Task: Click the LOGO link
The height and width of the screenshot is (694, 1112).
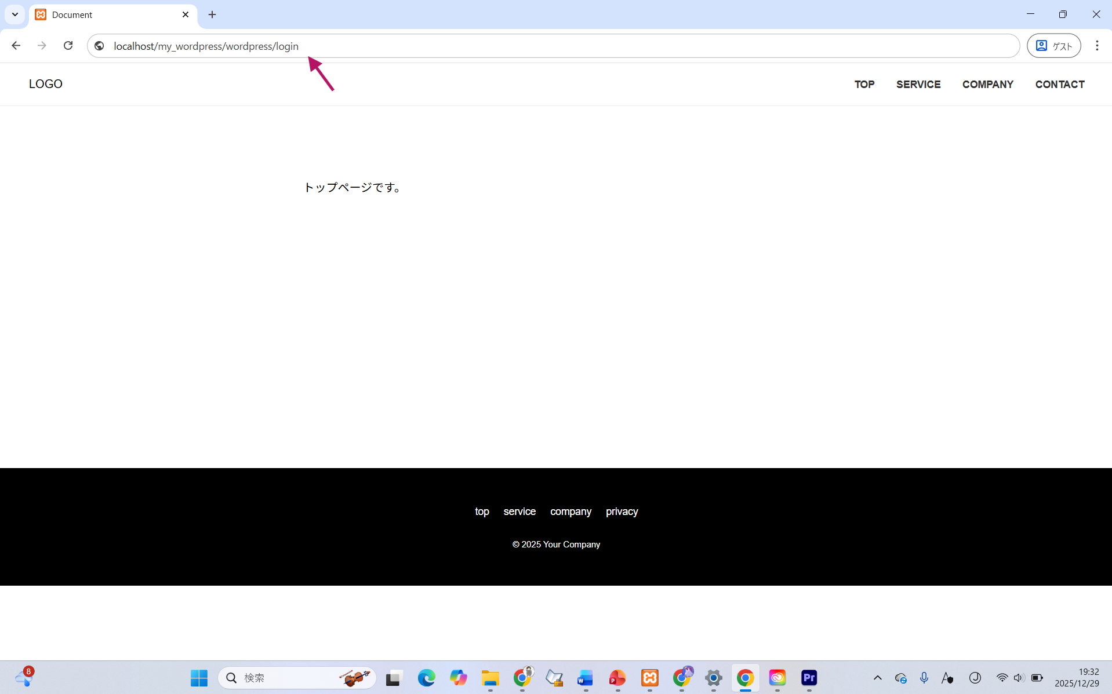Action: tap(46, 84)
